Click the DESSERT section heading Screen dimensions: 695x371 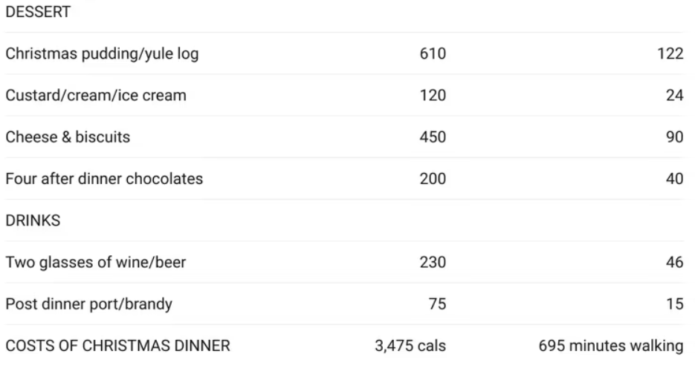(38, 12)
